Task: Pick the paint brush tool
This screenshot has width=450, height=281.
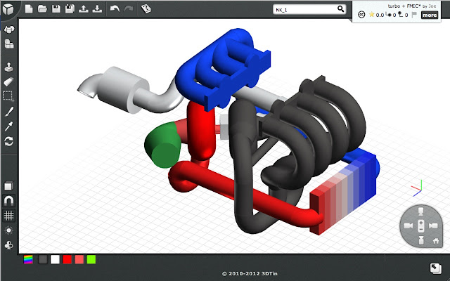Action: (x=9, y=111)
